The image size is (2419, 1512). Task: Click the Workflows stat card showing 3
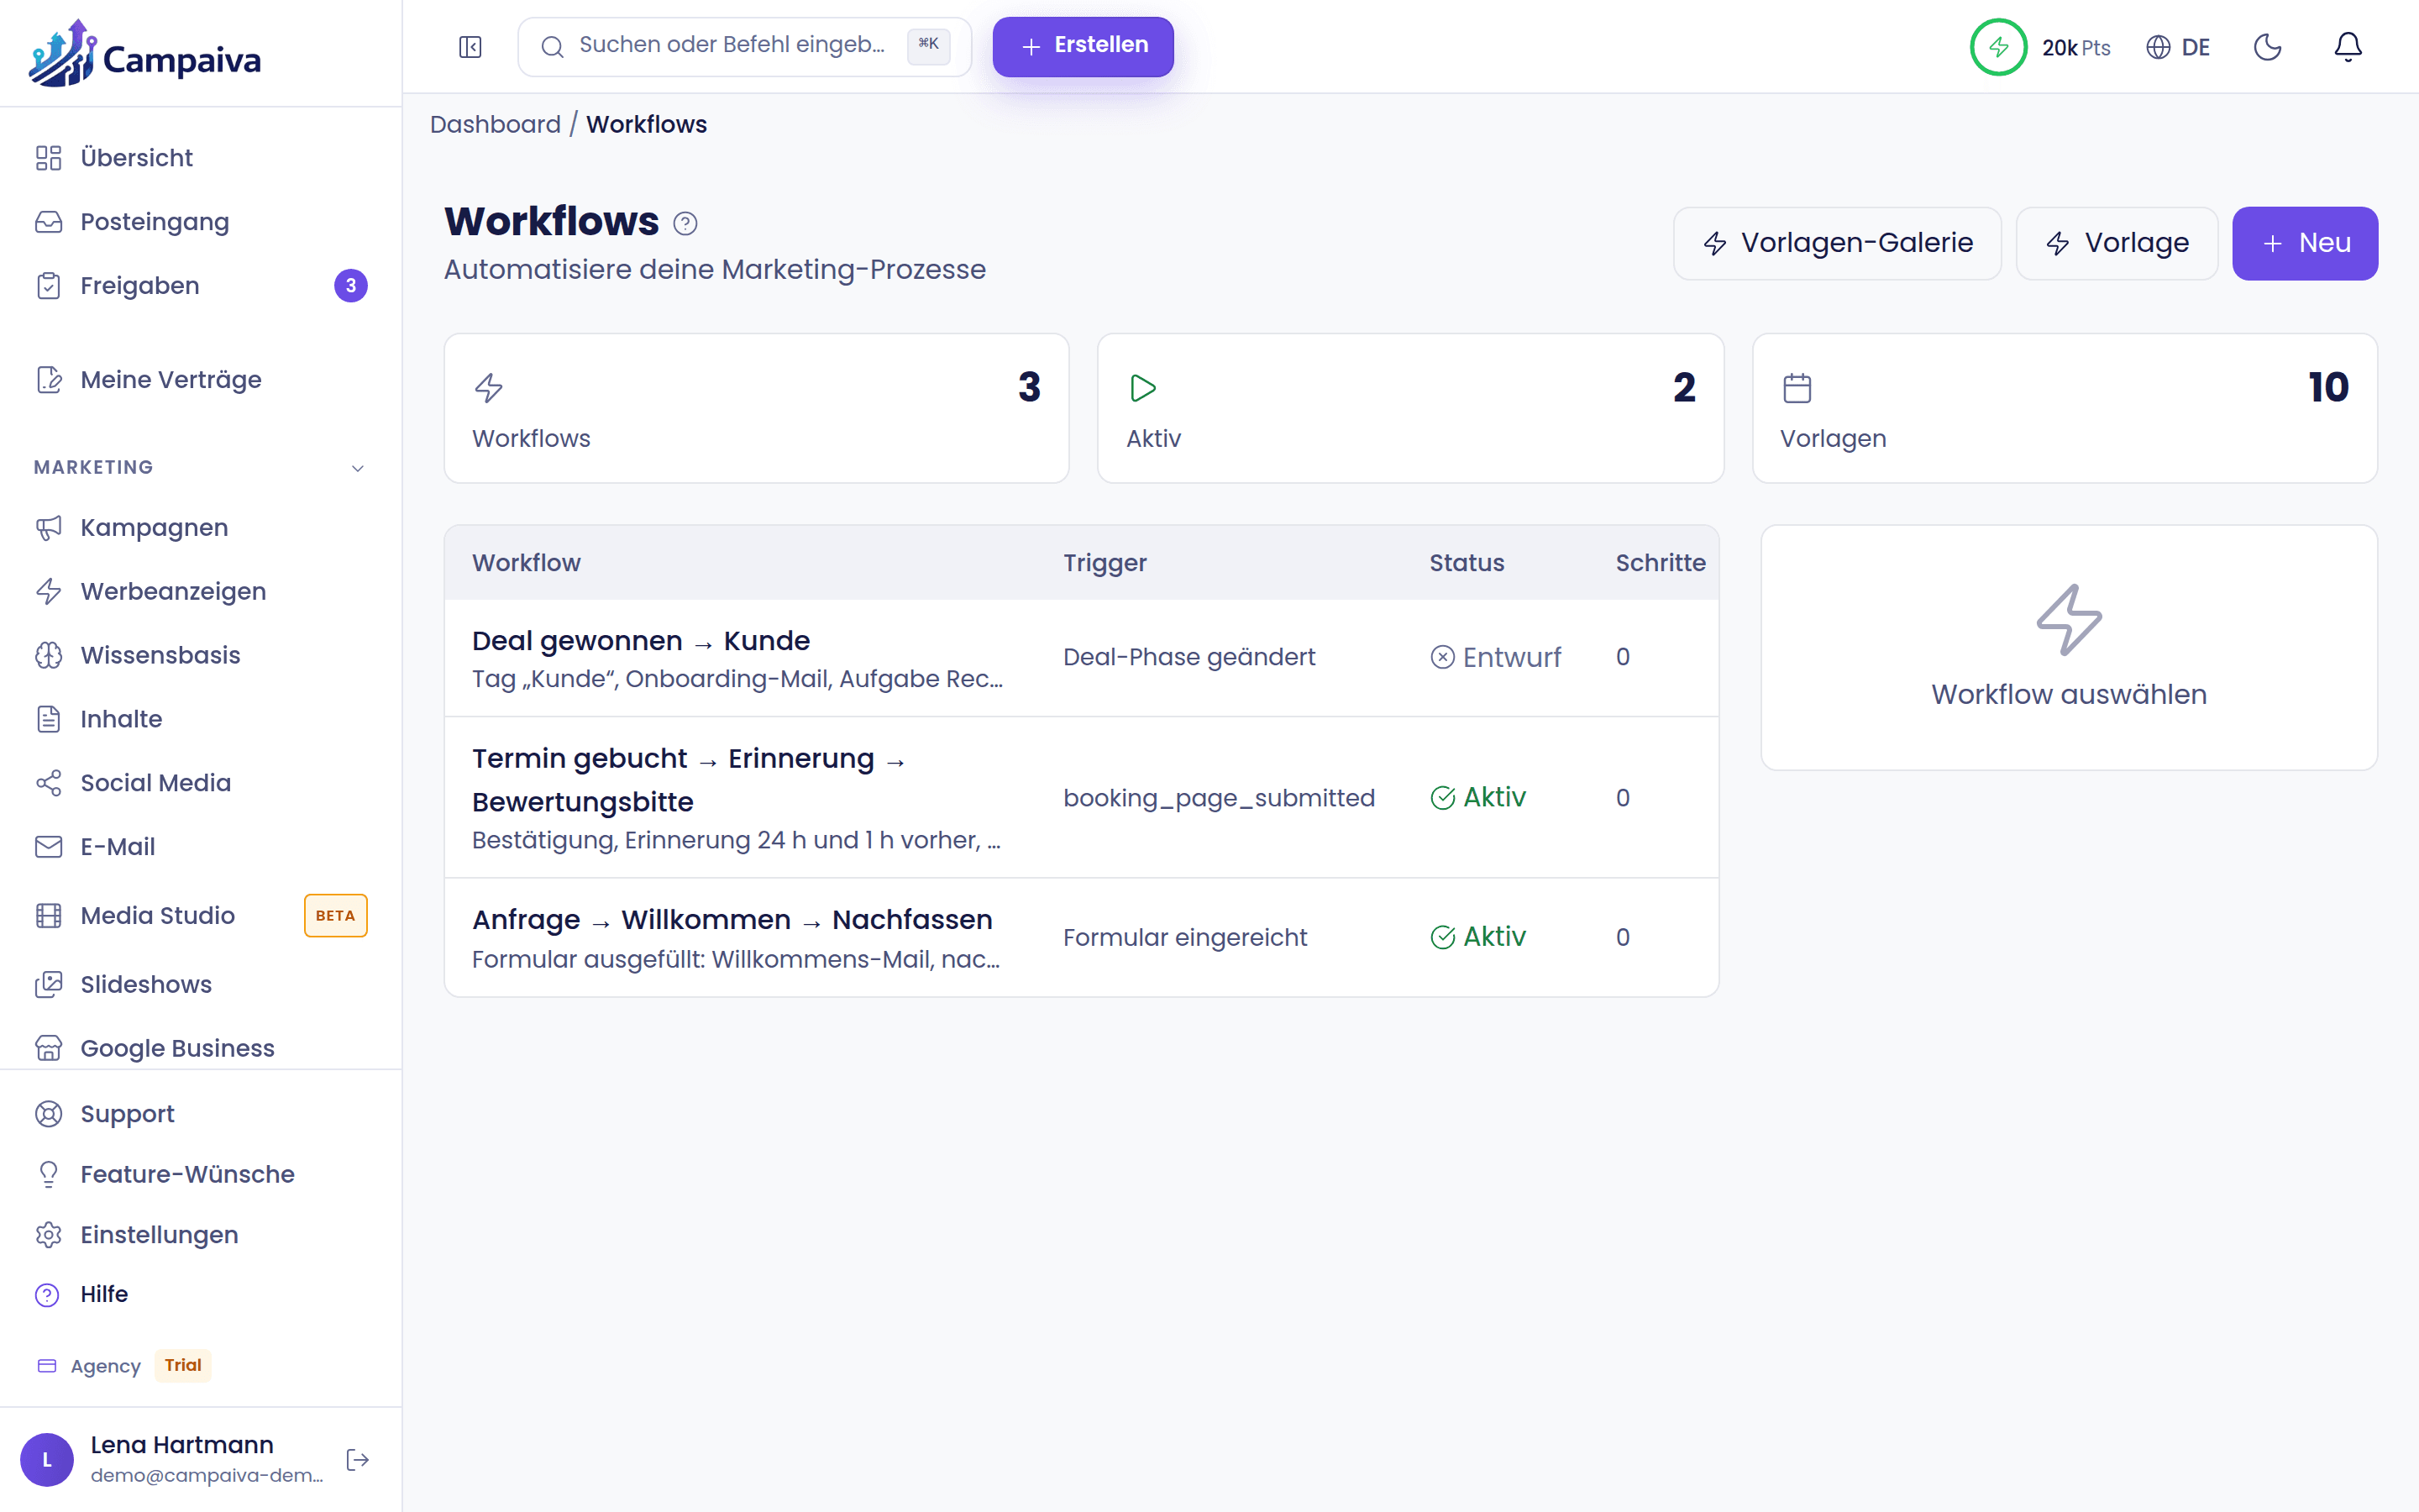[757, 408]
